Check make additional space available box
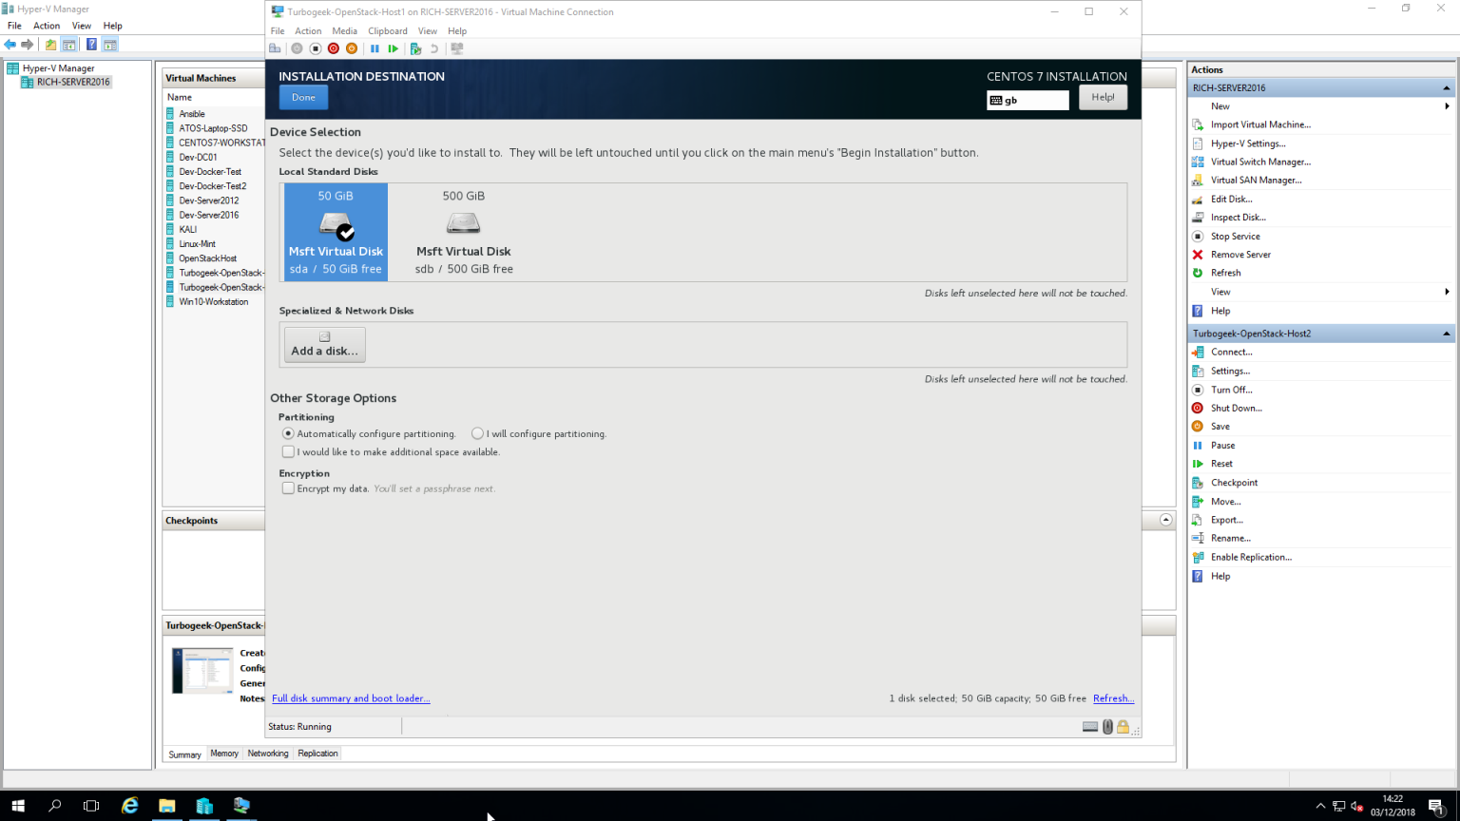The width and height of the screenshot is (1460, 821). [x=288, y=451]
